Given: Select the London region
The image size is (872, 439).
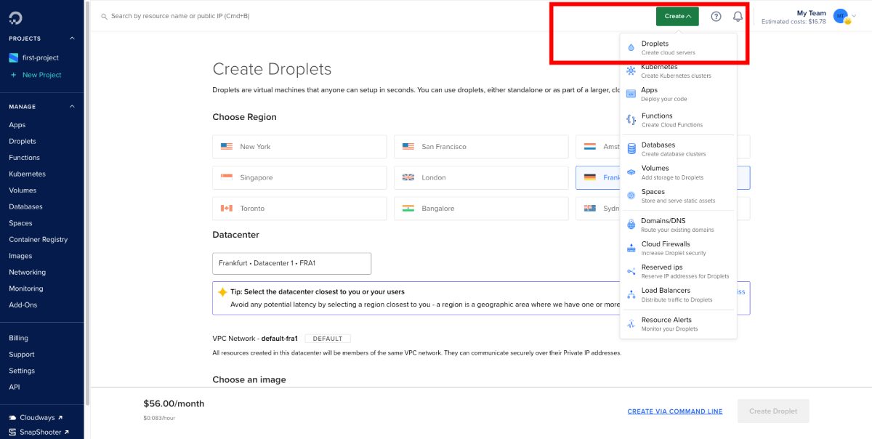Looking at the screenshot, I should pos(481,177).
